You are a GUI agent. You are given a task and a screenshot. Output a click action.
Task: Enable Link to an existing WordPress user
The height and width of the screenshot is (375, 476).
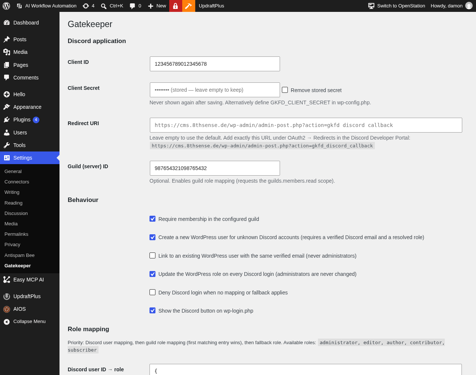152,255
